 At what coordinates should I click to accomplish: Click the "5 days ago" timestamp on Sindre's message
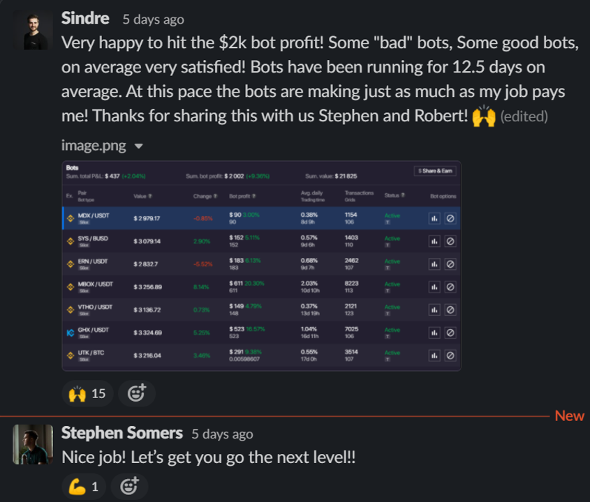(154, 20)
